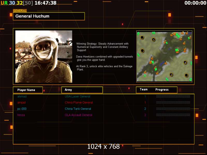Select player name pc-000
This screenshot has height=155, width=207.
22,109
